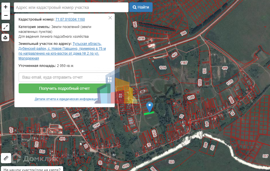Zoom out with the minus button

[6, 15]
